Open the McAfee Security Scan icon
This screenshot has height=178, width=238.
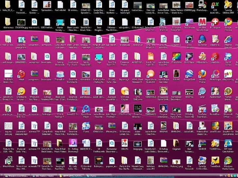[202, 22]
